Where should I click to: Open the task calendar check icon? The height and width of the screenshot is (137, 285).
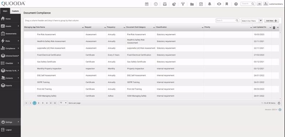(201, 4)
